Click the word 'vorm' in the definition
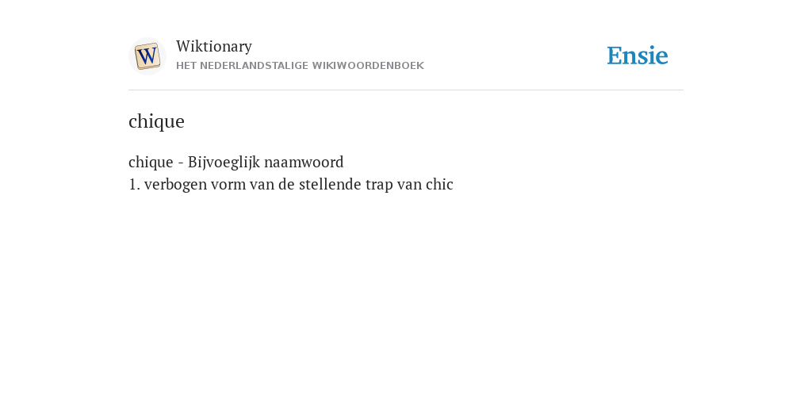Screen dimensions: 812x406 tap(228, 184)
